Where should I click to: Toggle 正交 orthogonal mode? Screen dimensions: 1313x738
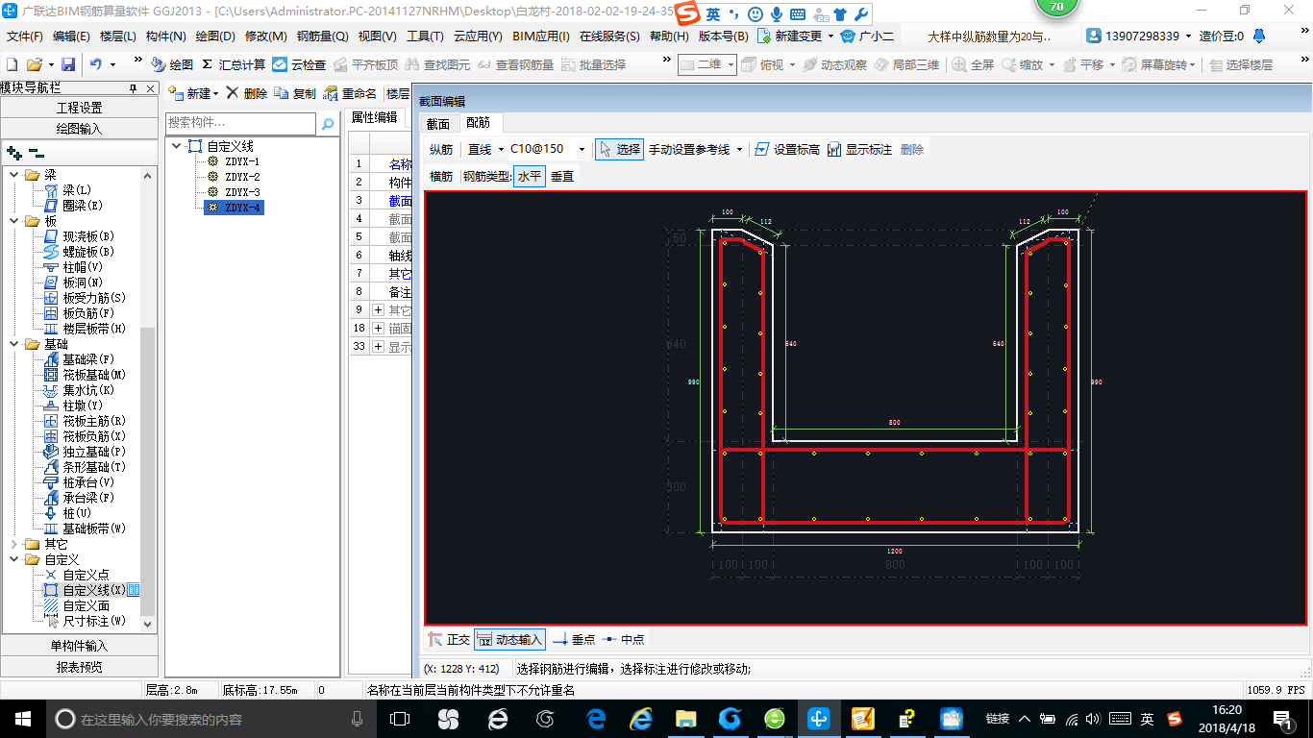tap(449, 639)
